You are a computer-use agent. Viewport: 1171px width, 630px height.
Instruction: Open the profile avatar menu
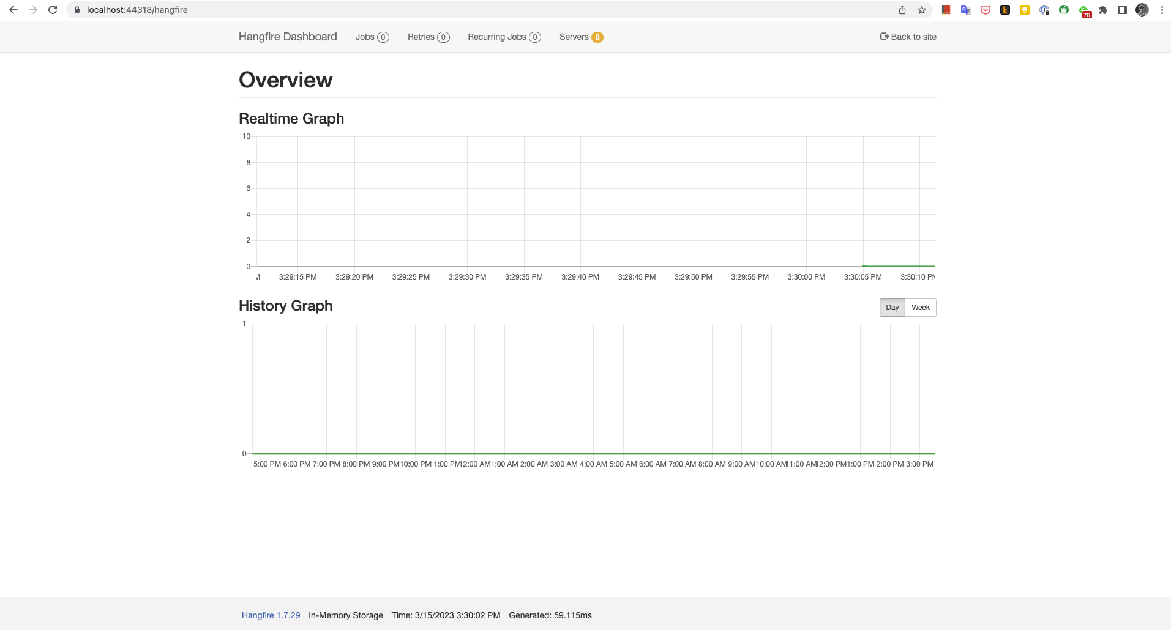click(x=1142, y=10)
